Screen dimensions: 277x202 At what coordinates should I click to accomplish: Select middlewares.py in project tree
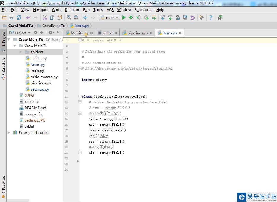pyautogui.click(x=44, y=77)
